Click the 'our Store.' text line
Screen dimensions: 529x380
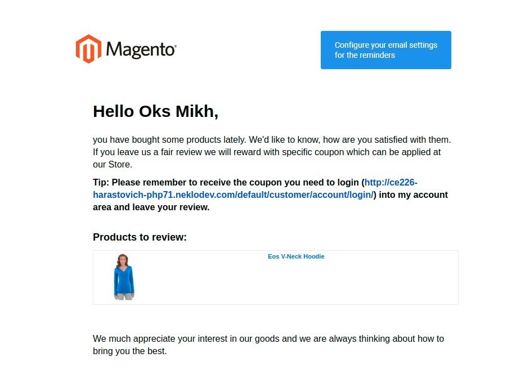(113, 164)
